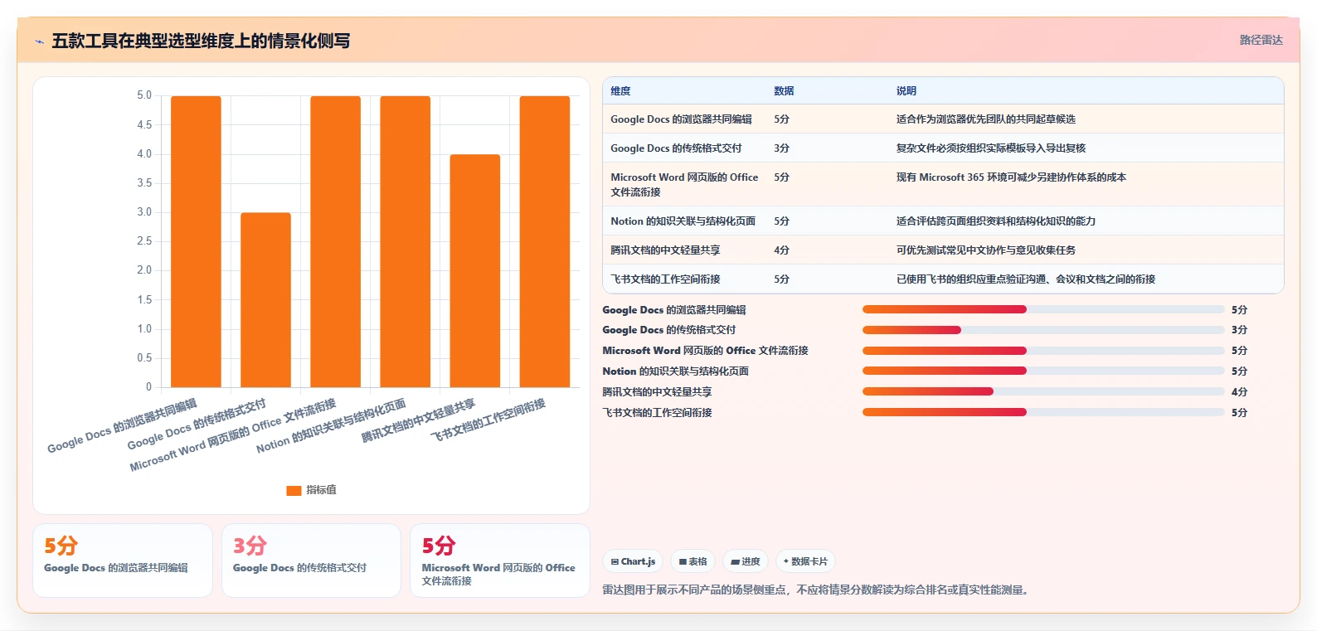The height and width of the screenshot is (631, 1317).
Task: Click the 数据卡片 tag chip
Action: (805, 561)
